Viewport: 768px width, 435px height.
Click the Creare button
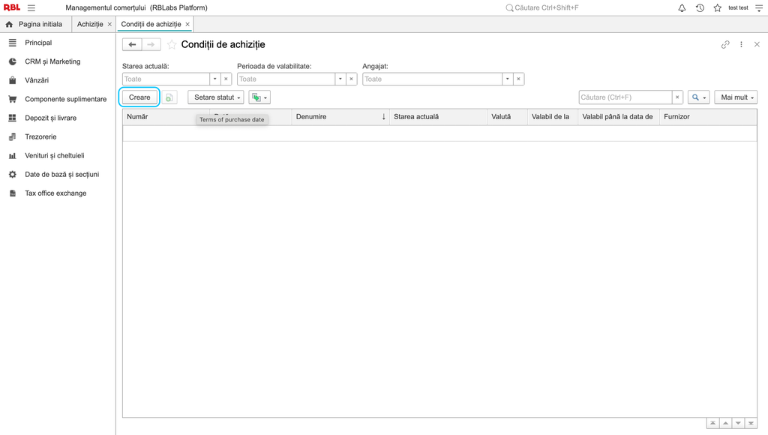click(139, 97)
